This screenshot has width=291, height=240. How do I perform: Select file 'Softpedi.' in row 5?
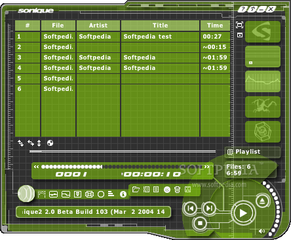click(x=58, y=78)
